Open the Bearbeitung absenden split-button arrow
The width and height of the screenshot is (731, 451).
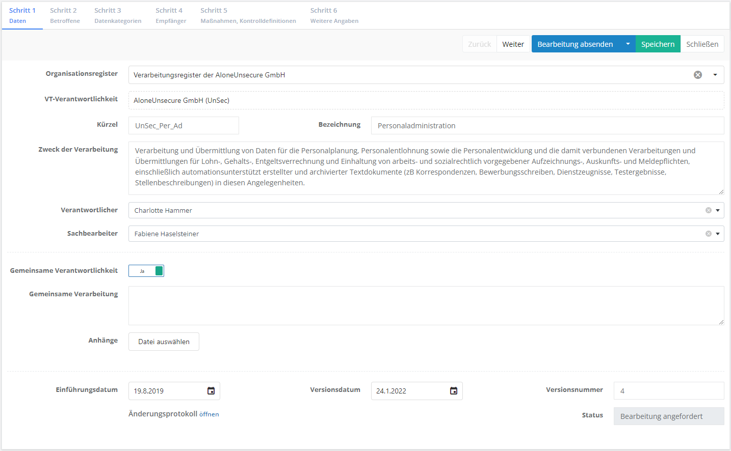click(x=628, y=44)
